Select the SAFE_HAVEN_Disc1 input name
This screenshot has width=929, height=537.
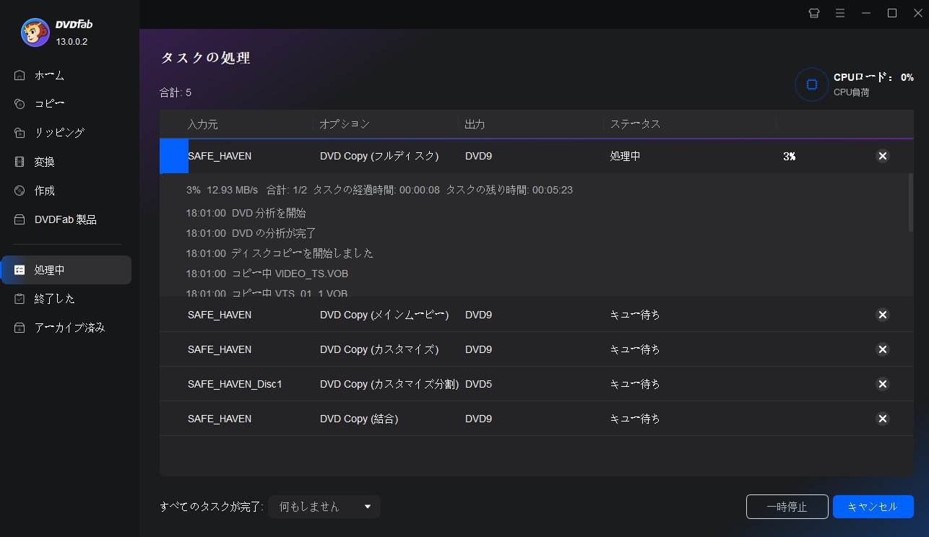coord(235,384)
